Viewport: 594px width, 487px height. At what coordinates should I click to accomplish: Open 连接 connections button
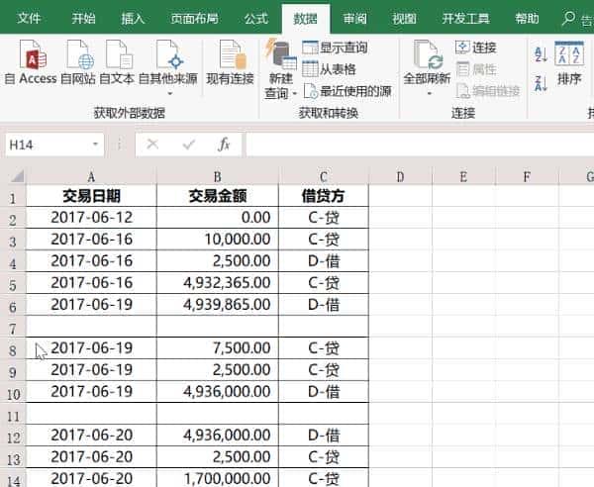click(x=476, y=48)
